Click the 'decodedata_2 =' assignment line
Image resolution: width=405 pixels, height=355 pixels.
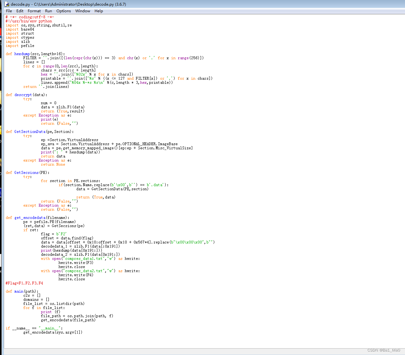(x=80, y=255)
